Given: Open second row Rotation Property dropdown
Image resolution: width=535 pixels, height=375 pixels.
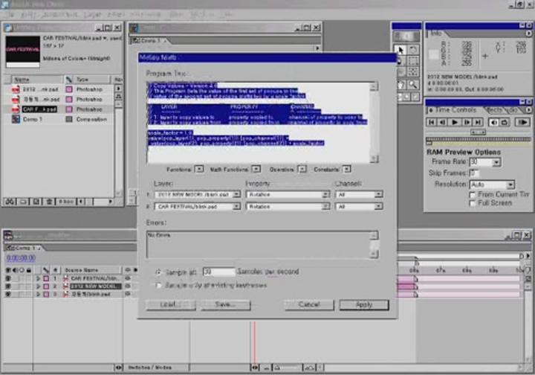Looking at the screenshot, I should tap(288, 207).
